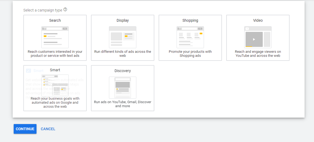The height and width of the screenshot is (142, 314).
Task: Click text "Reach customers interested in your product"
Action: pyautogui.click(x=55, y=54)
